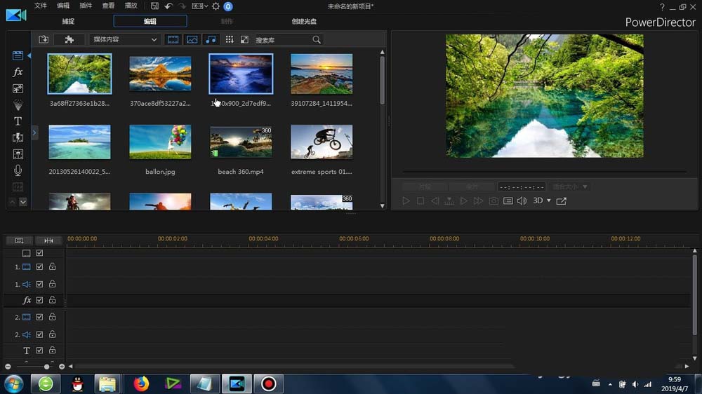Open the project settings gear icon
Image resolution: width=702 pixels, height=394 pixels.
click(x=216, y=6)
